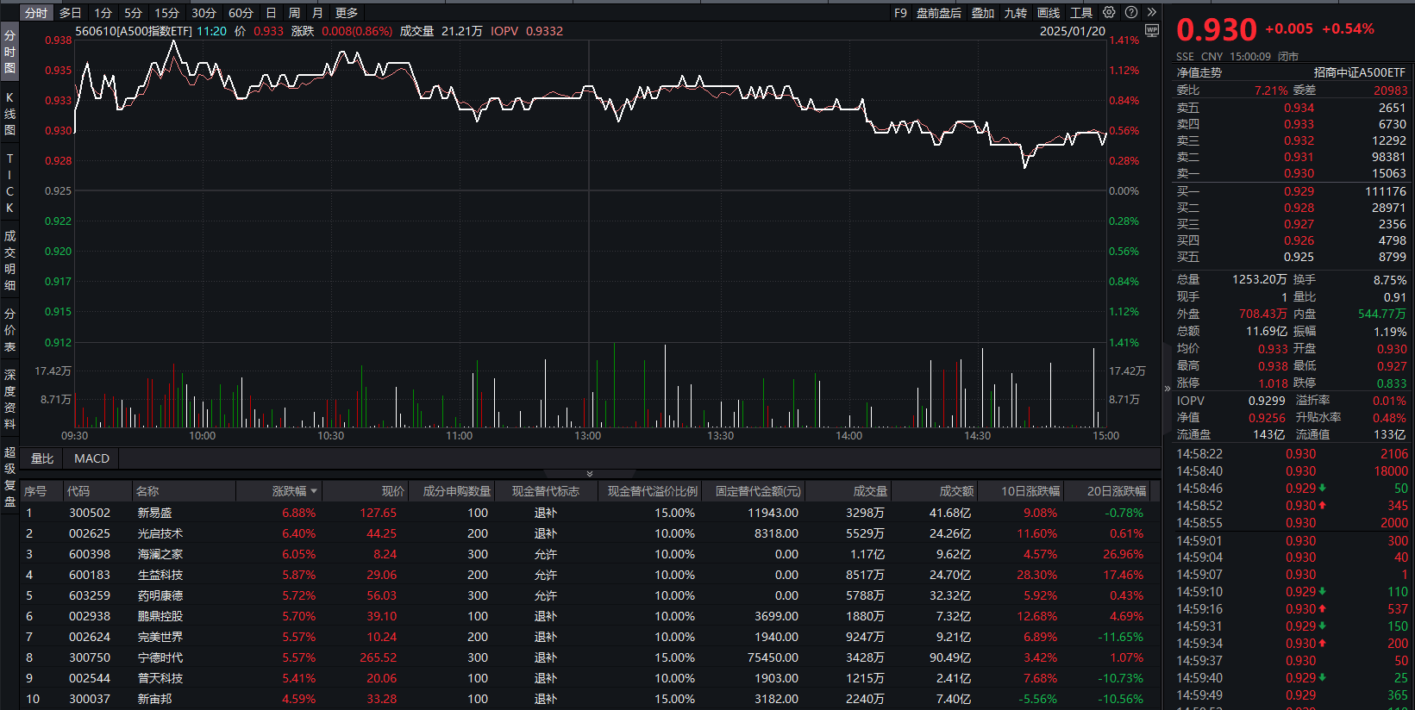Click the 净值走势 link
This screenshot has width=1415, height=710.
tap(1199, 72)
